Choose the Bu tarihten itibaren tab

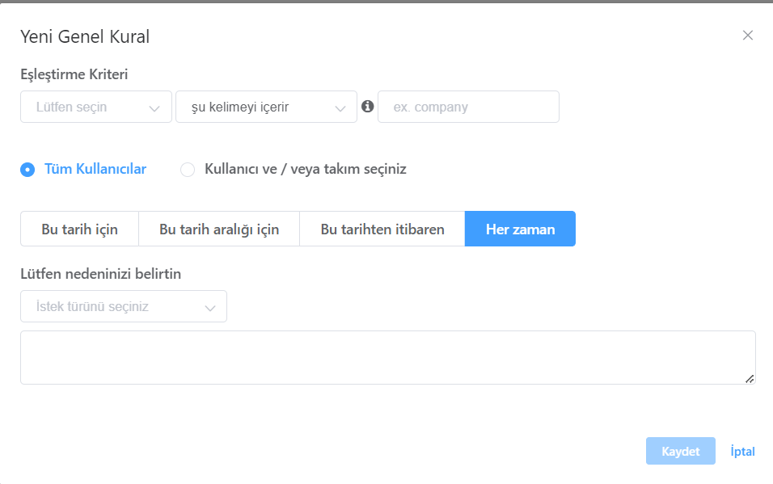[x=382, y=229]
